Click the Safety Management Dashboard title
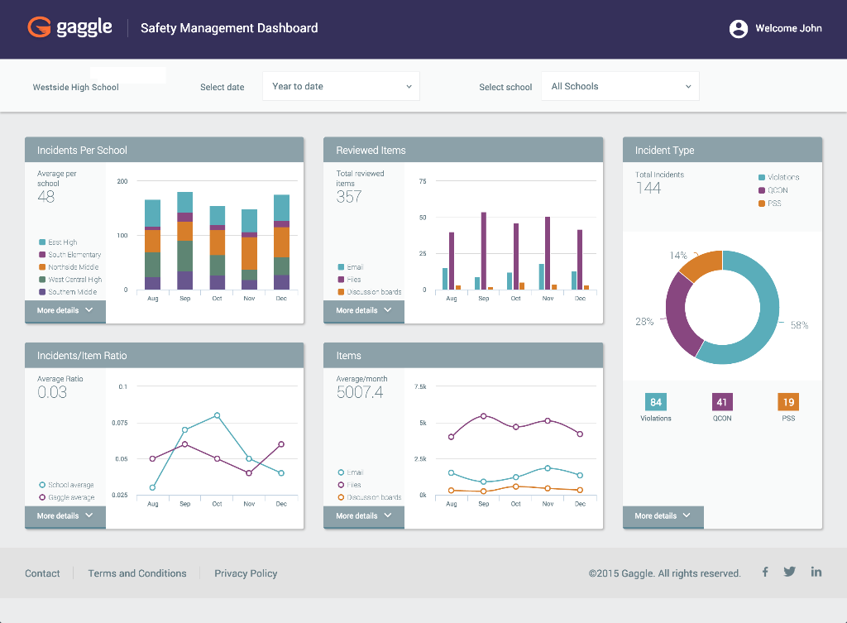 [x=228, y=27]
